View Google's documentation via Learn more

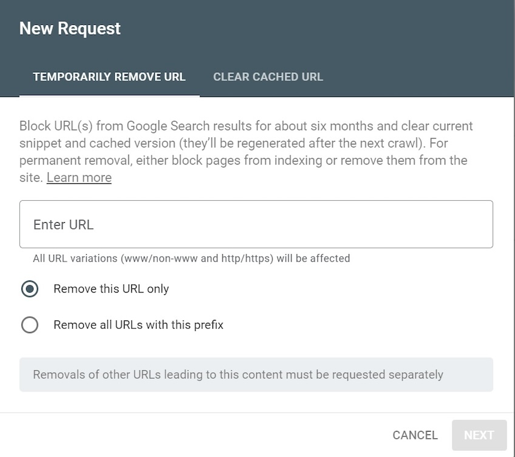79,177
